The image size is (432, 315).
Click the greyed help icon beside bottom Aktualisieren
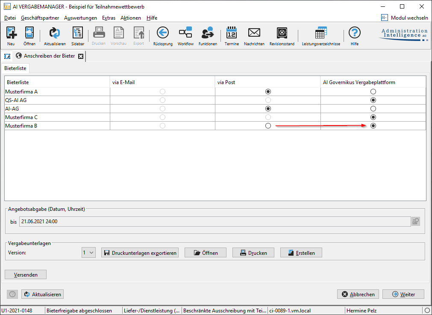click(x=12, y=294)
